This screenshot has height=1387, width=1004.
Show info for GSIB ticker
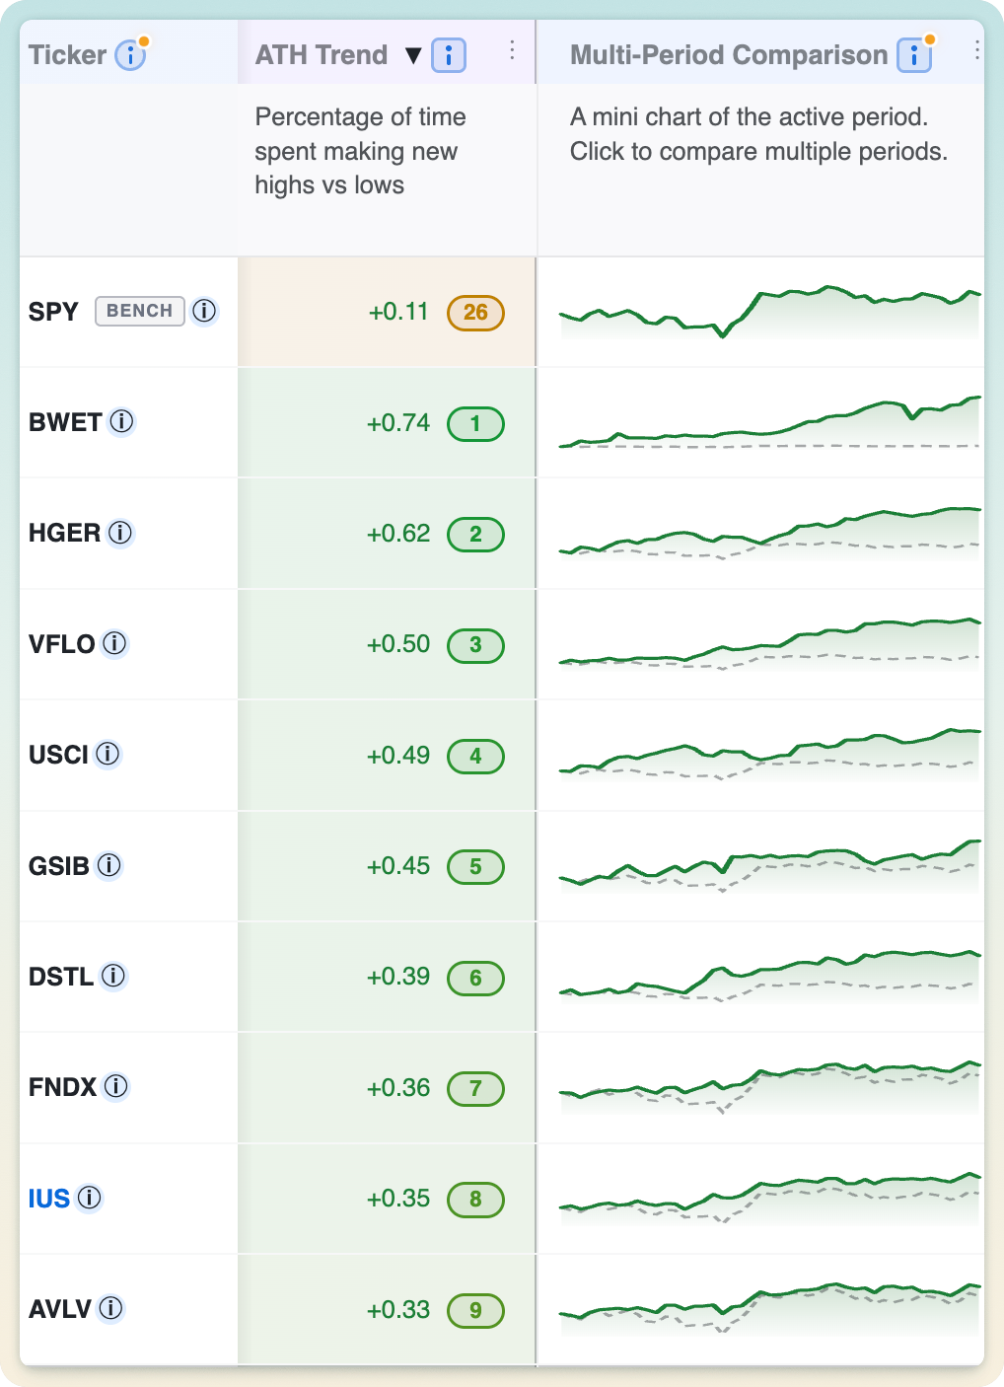(108, 865)
